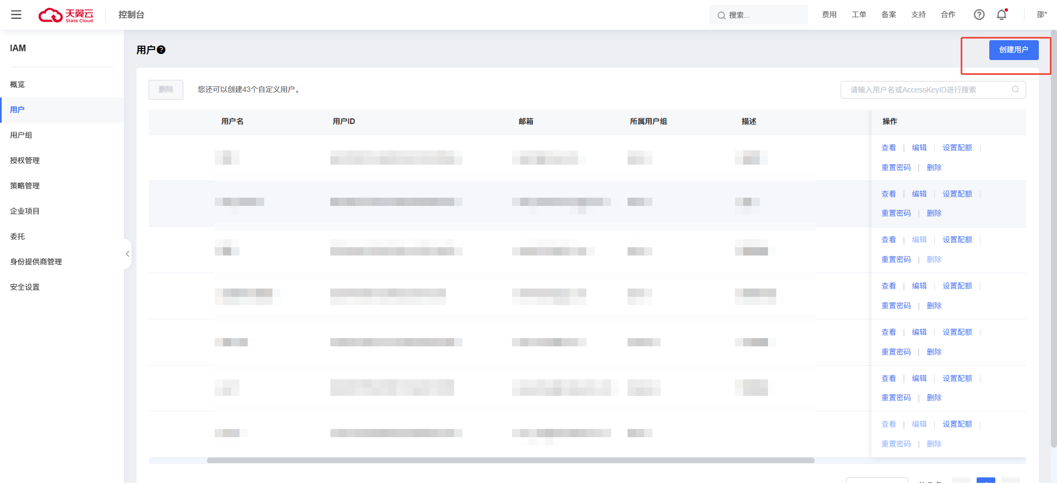Select 用户组 in the IAM sidebar

click(x=62, y=135)
